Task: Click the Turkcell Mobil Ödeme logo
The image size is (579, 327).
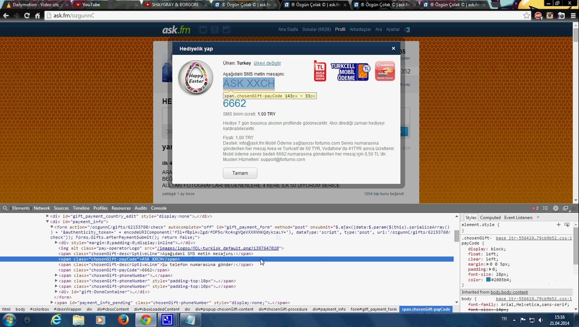Action: pos(350,72)
